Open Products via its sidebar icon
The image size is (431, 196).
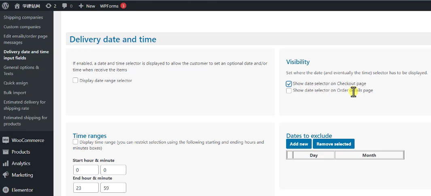tap(6, 152)
